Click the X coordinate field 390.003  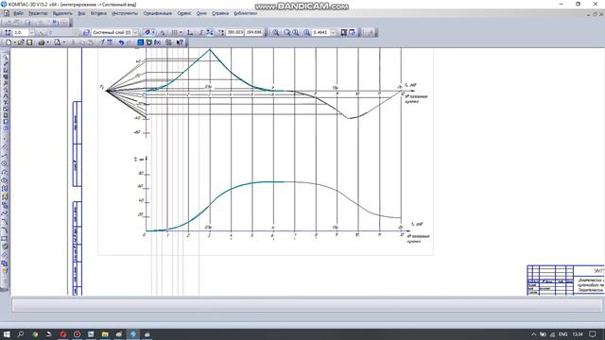tap(234, 32)
